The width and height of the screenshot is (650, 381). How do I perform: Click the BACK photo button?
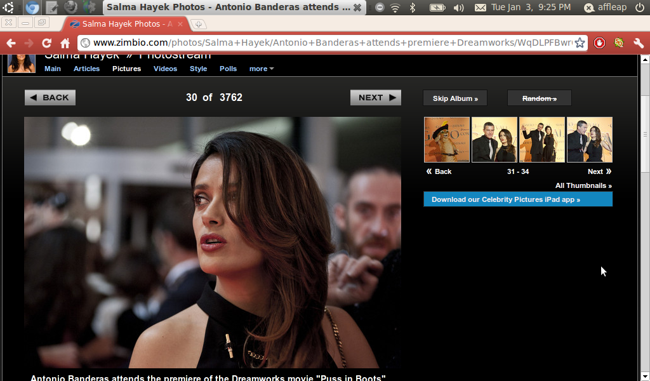pyautogui.click(x=50, y=97)
